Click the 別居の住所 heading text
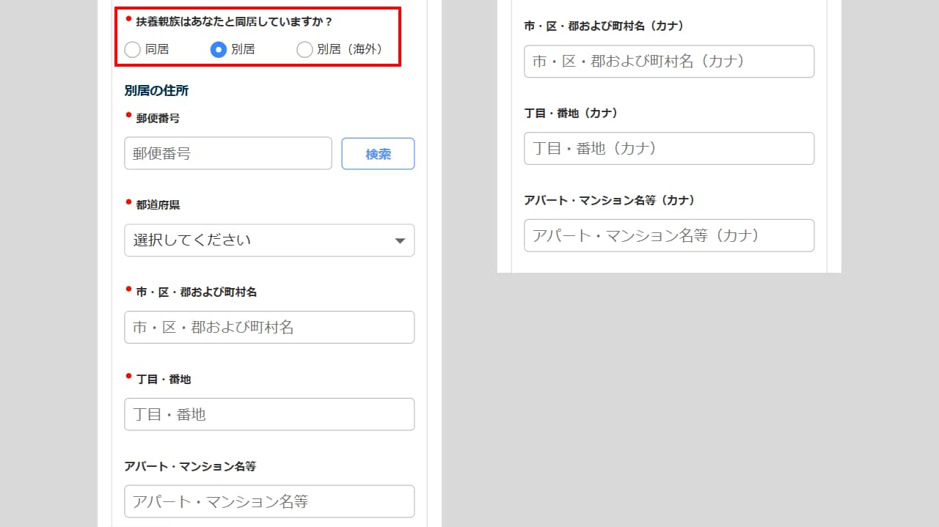This screenshot has height=527, width=939. (x=156, y=91)
